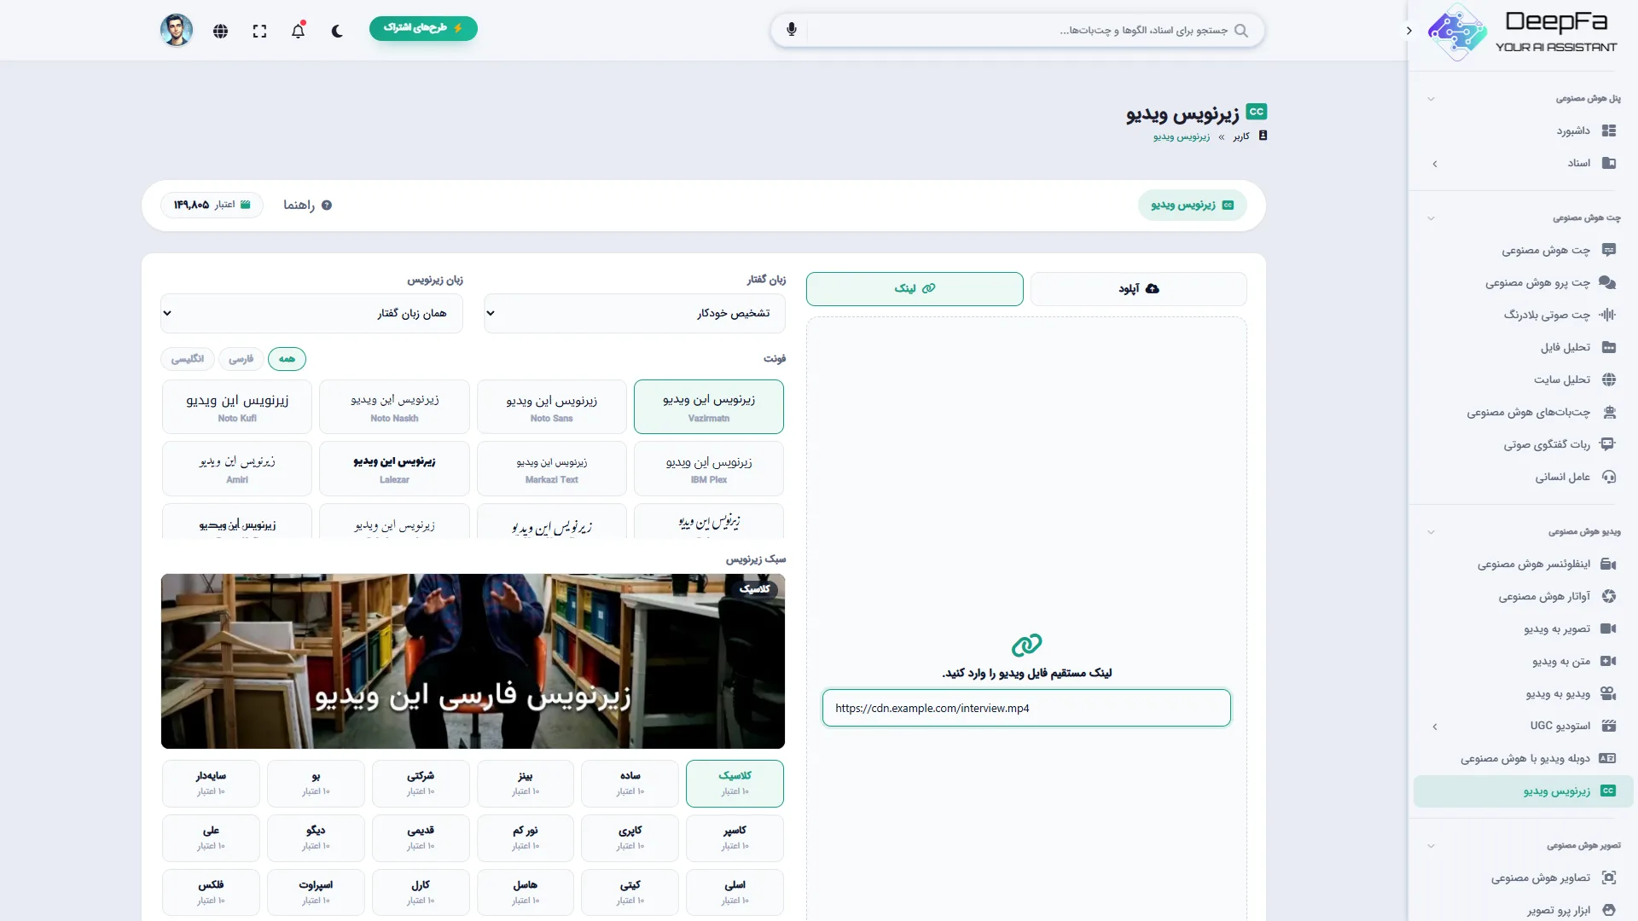Open language globe icon
This screenshot has height=921, width=1638.
(220, 31)
